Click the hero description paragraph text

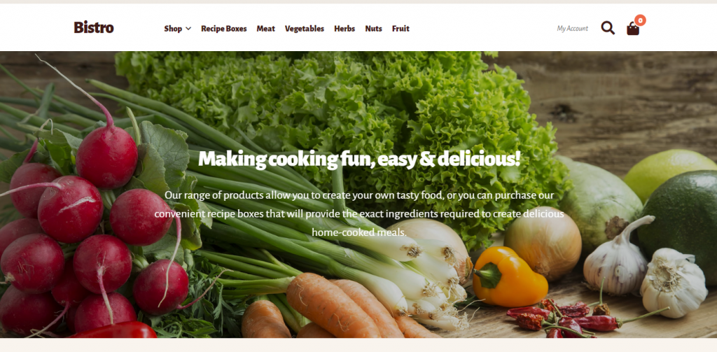(x=359, y=214)
